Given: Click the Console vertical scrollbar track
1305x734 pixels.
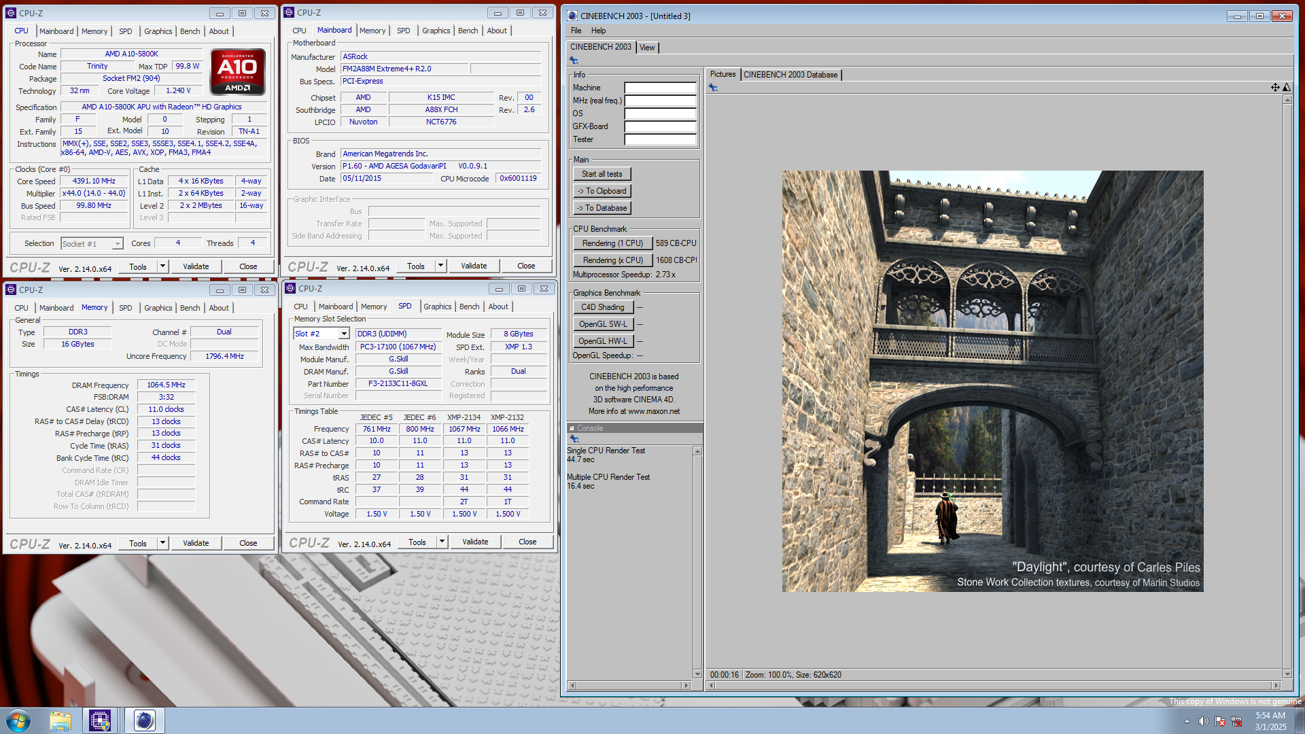Looking at the screenshot, I should (x=697, y=563).
